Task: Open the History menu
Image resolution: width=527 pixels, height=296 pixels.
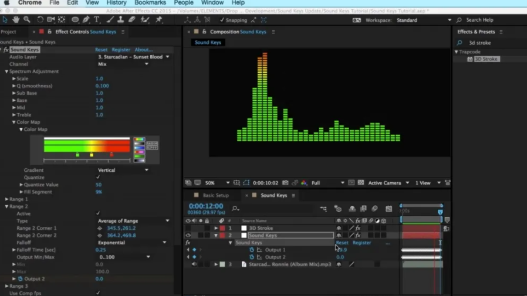Action: 116,3
